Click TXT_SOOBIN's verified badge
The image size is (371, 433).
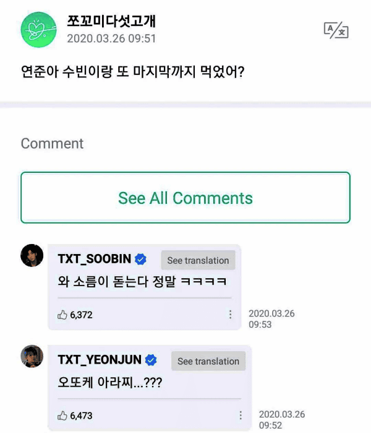click(141, 260)
